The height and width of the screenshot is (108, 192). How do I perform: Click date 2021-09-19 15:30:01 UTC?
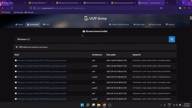click(x=117, y=99)
